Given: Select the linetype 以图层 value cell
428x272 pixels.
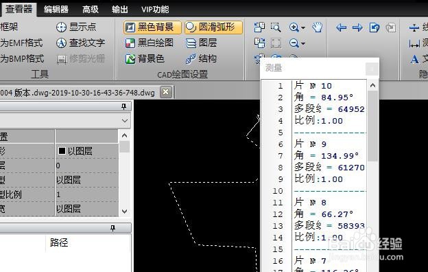Looking at the screenshot, I should (87, 180).
